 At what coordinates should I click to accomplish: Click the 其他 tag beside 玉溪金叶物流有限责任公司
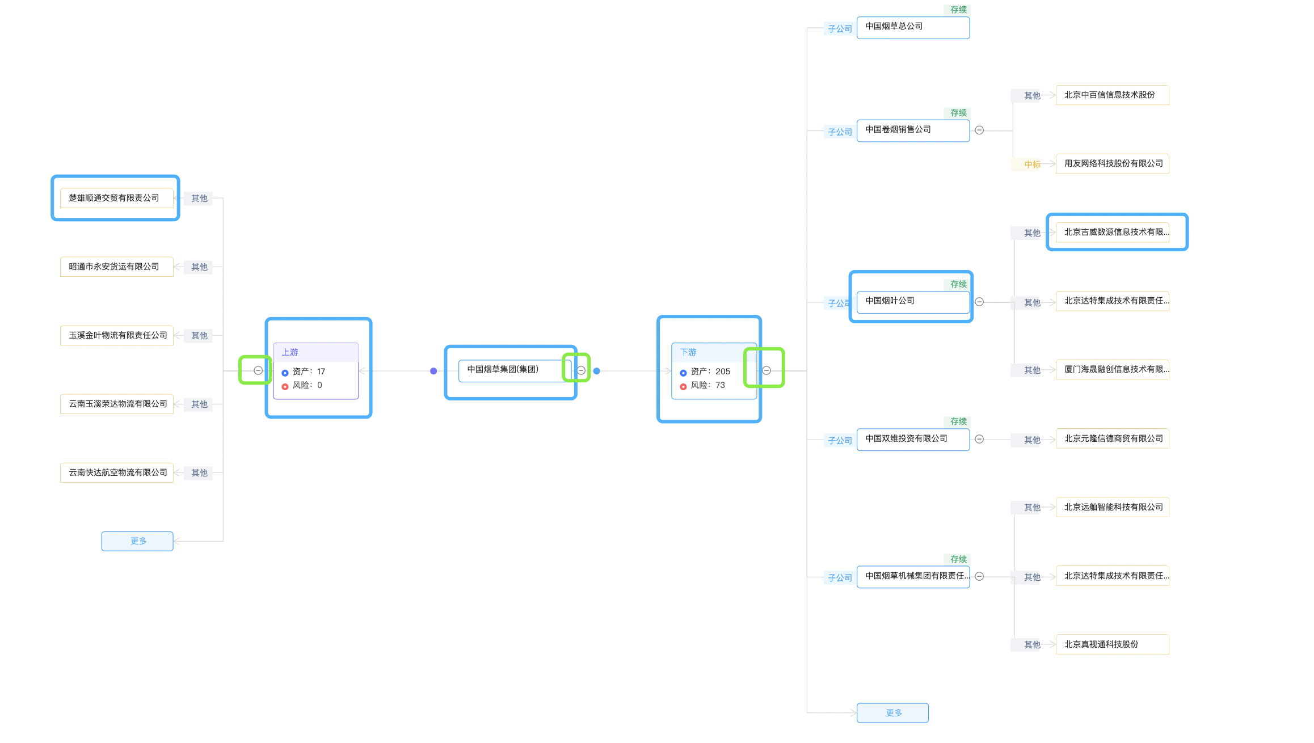pyautogui.click(x=199, y=336)
